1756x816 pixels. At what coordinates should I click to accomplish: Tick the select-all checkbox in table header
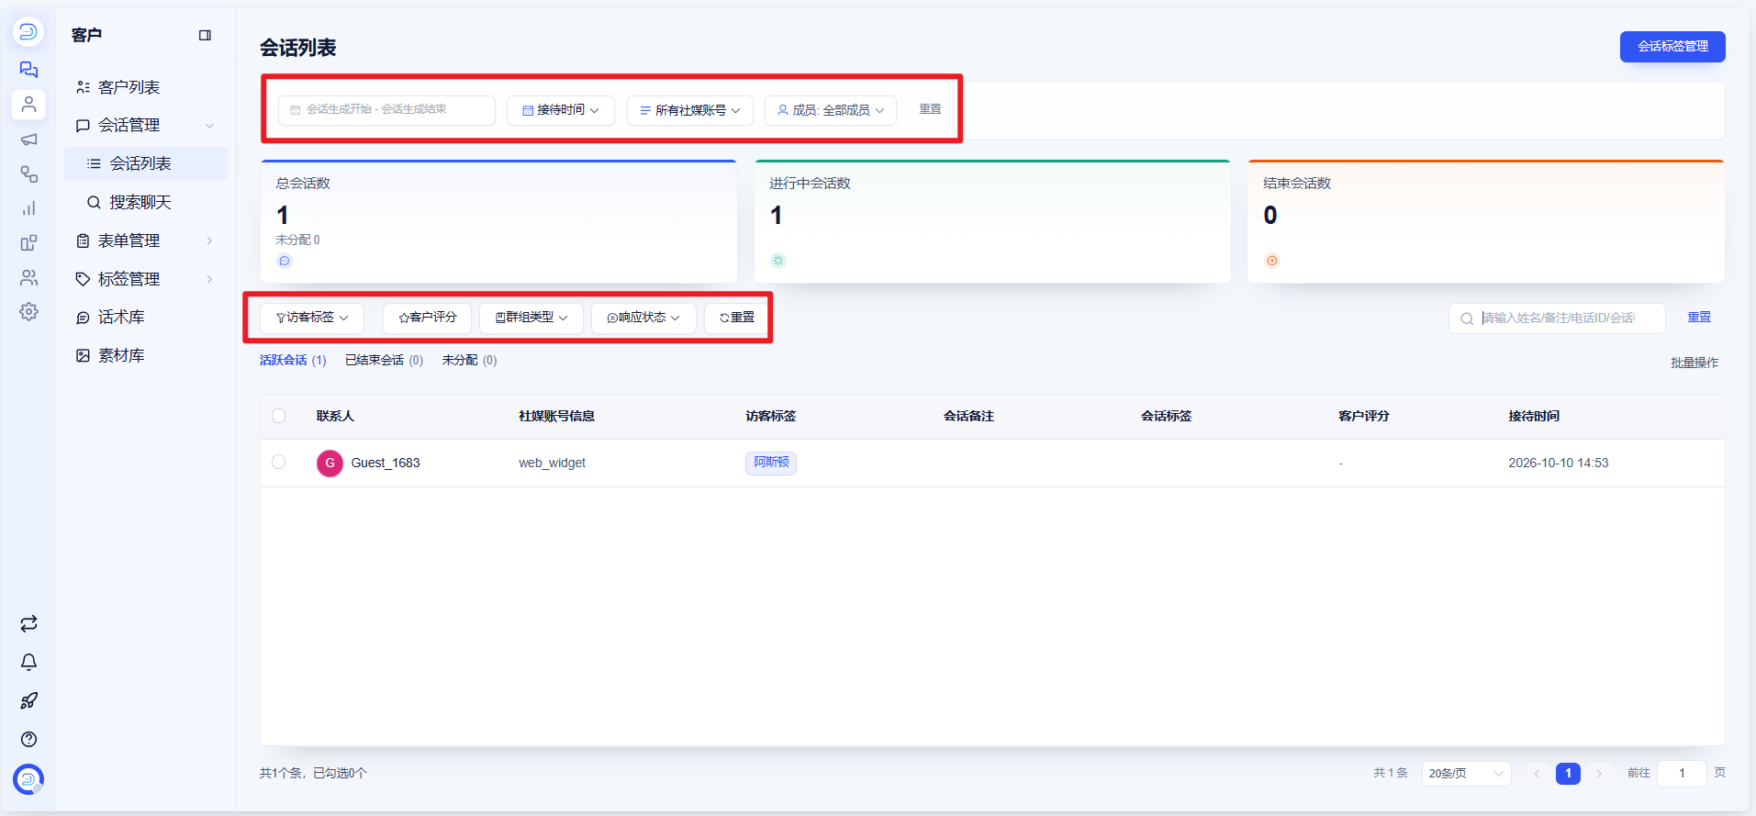tap(279, 416)
